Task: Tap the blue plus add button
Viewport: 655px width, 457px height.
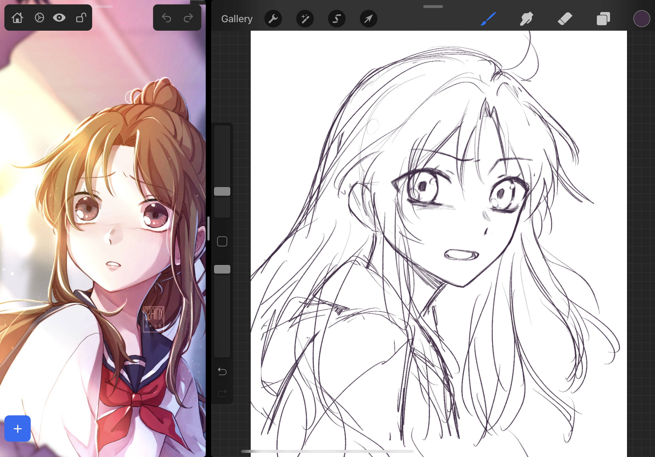Action: [17, 428]
